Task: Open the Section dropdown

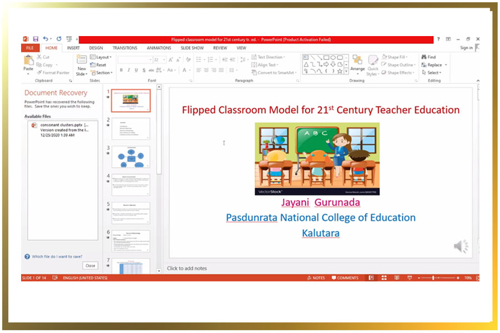Action: [102, 73]
